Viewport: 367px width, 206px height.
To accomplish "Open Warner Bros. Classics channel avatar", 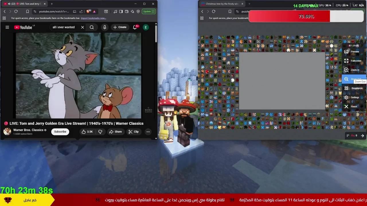I will tap(7, 132).
